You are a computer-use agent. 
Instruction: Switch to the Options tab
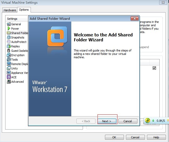[24, 10]
